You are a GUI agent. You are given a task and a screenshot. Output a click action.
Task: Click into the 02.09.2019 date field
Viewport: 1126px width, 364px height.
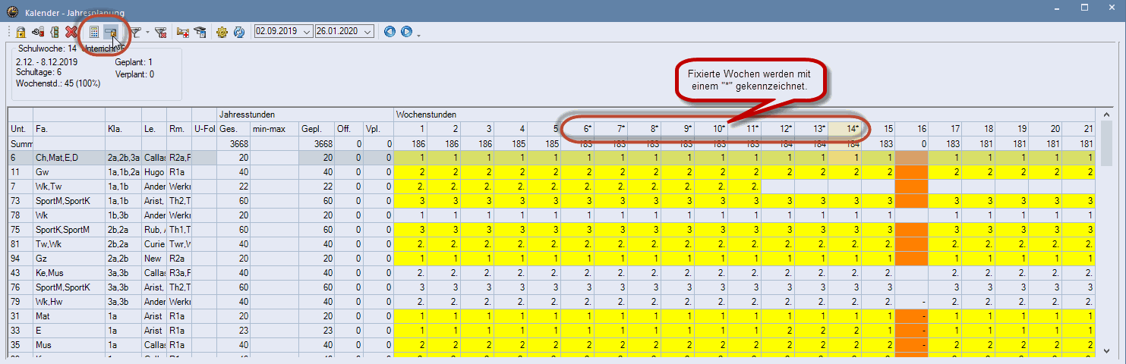(x=278, y=32)
